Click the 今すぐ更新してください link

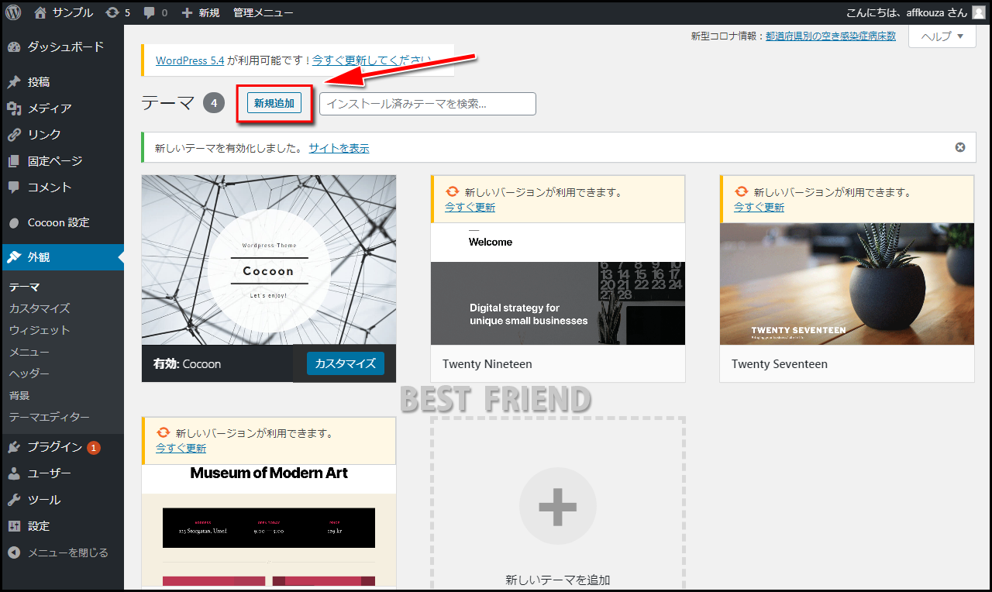[371, 60]
